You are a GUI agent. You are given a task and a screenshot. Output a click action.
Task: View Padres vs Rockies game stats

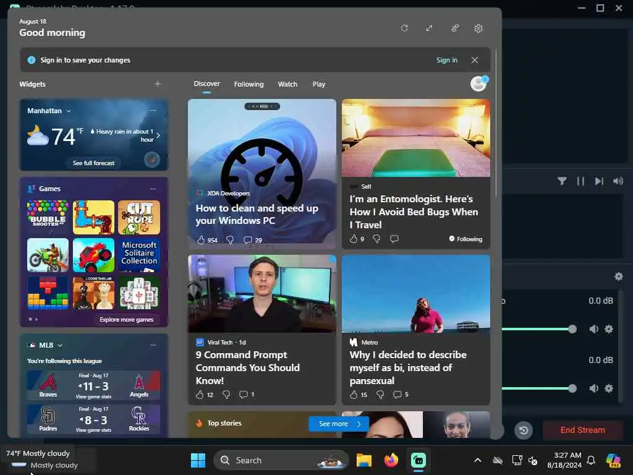[93, 430]
